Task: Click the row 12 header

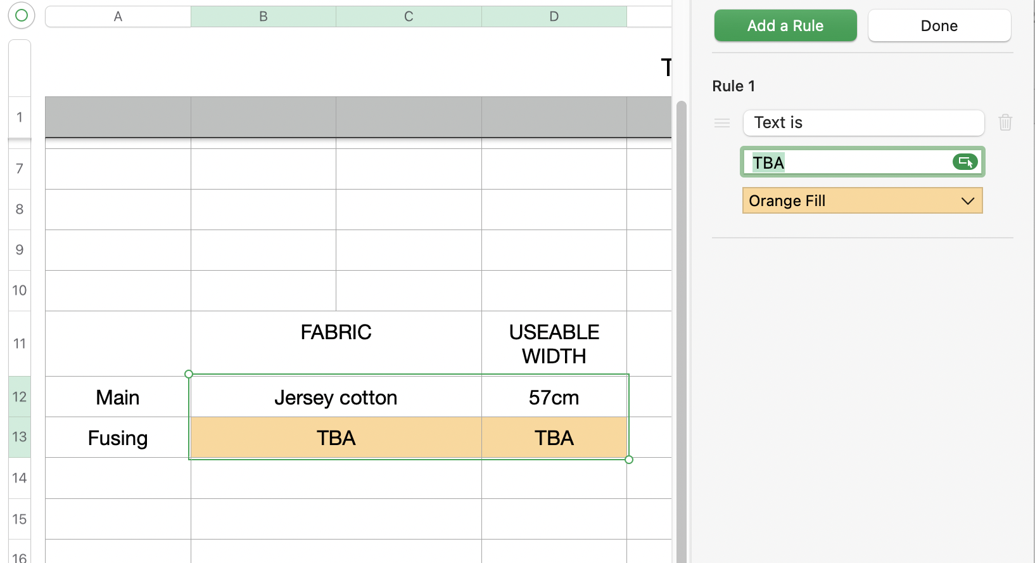Action: pos(20,397)
